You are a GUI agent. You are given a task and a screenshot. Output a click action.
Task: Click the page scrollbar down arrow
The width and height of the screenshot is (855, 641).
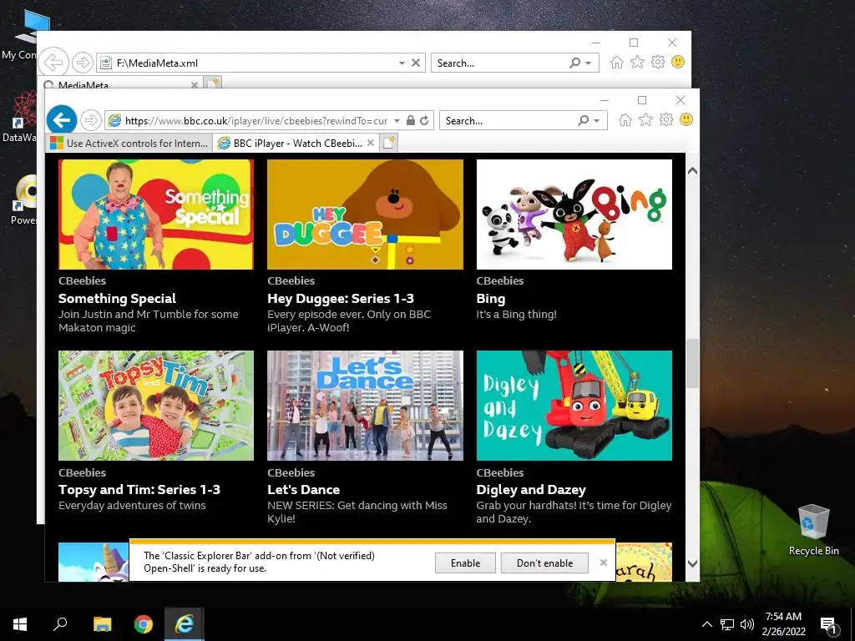tap(692, 563)
